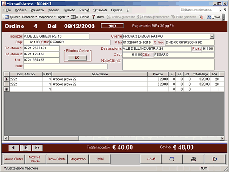Open the Strumenti menu
Screen dimensions: 229x172
pyautogui.click(x=100, y=10)
